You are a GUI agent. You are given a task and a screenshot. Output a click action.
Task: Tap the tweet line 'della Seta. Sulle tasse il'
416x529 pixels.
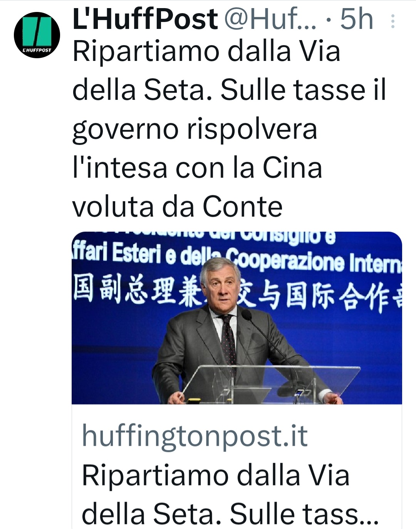pyautogui.click(x=229, y=90)
